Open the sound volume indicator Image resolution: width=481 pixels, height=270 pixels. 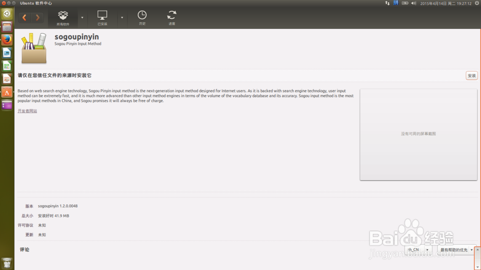click(x=414, y=3)
